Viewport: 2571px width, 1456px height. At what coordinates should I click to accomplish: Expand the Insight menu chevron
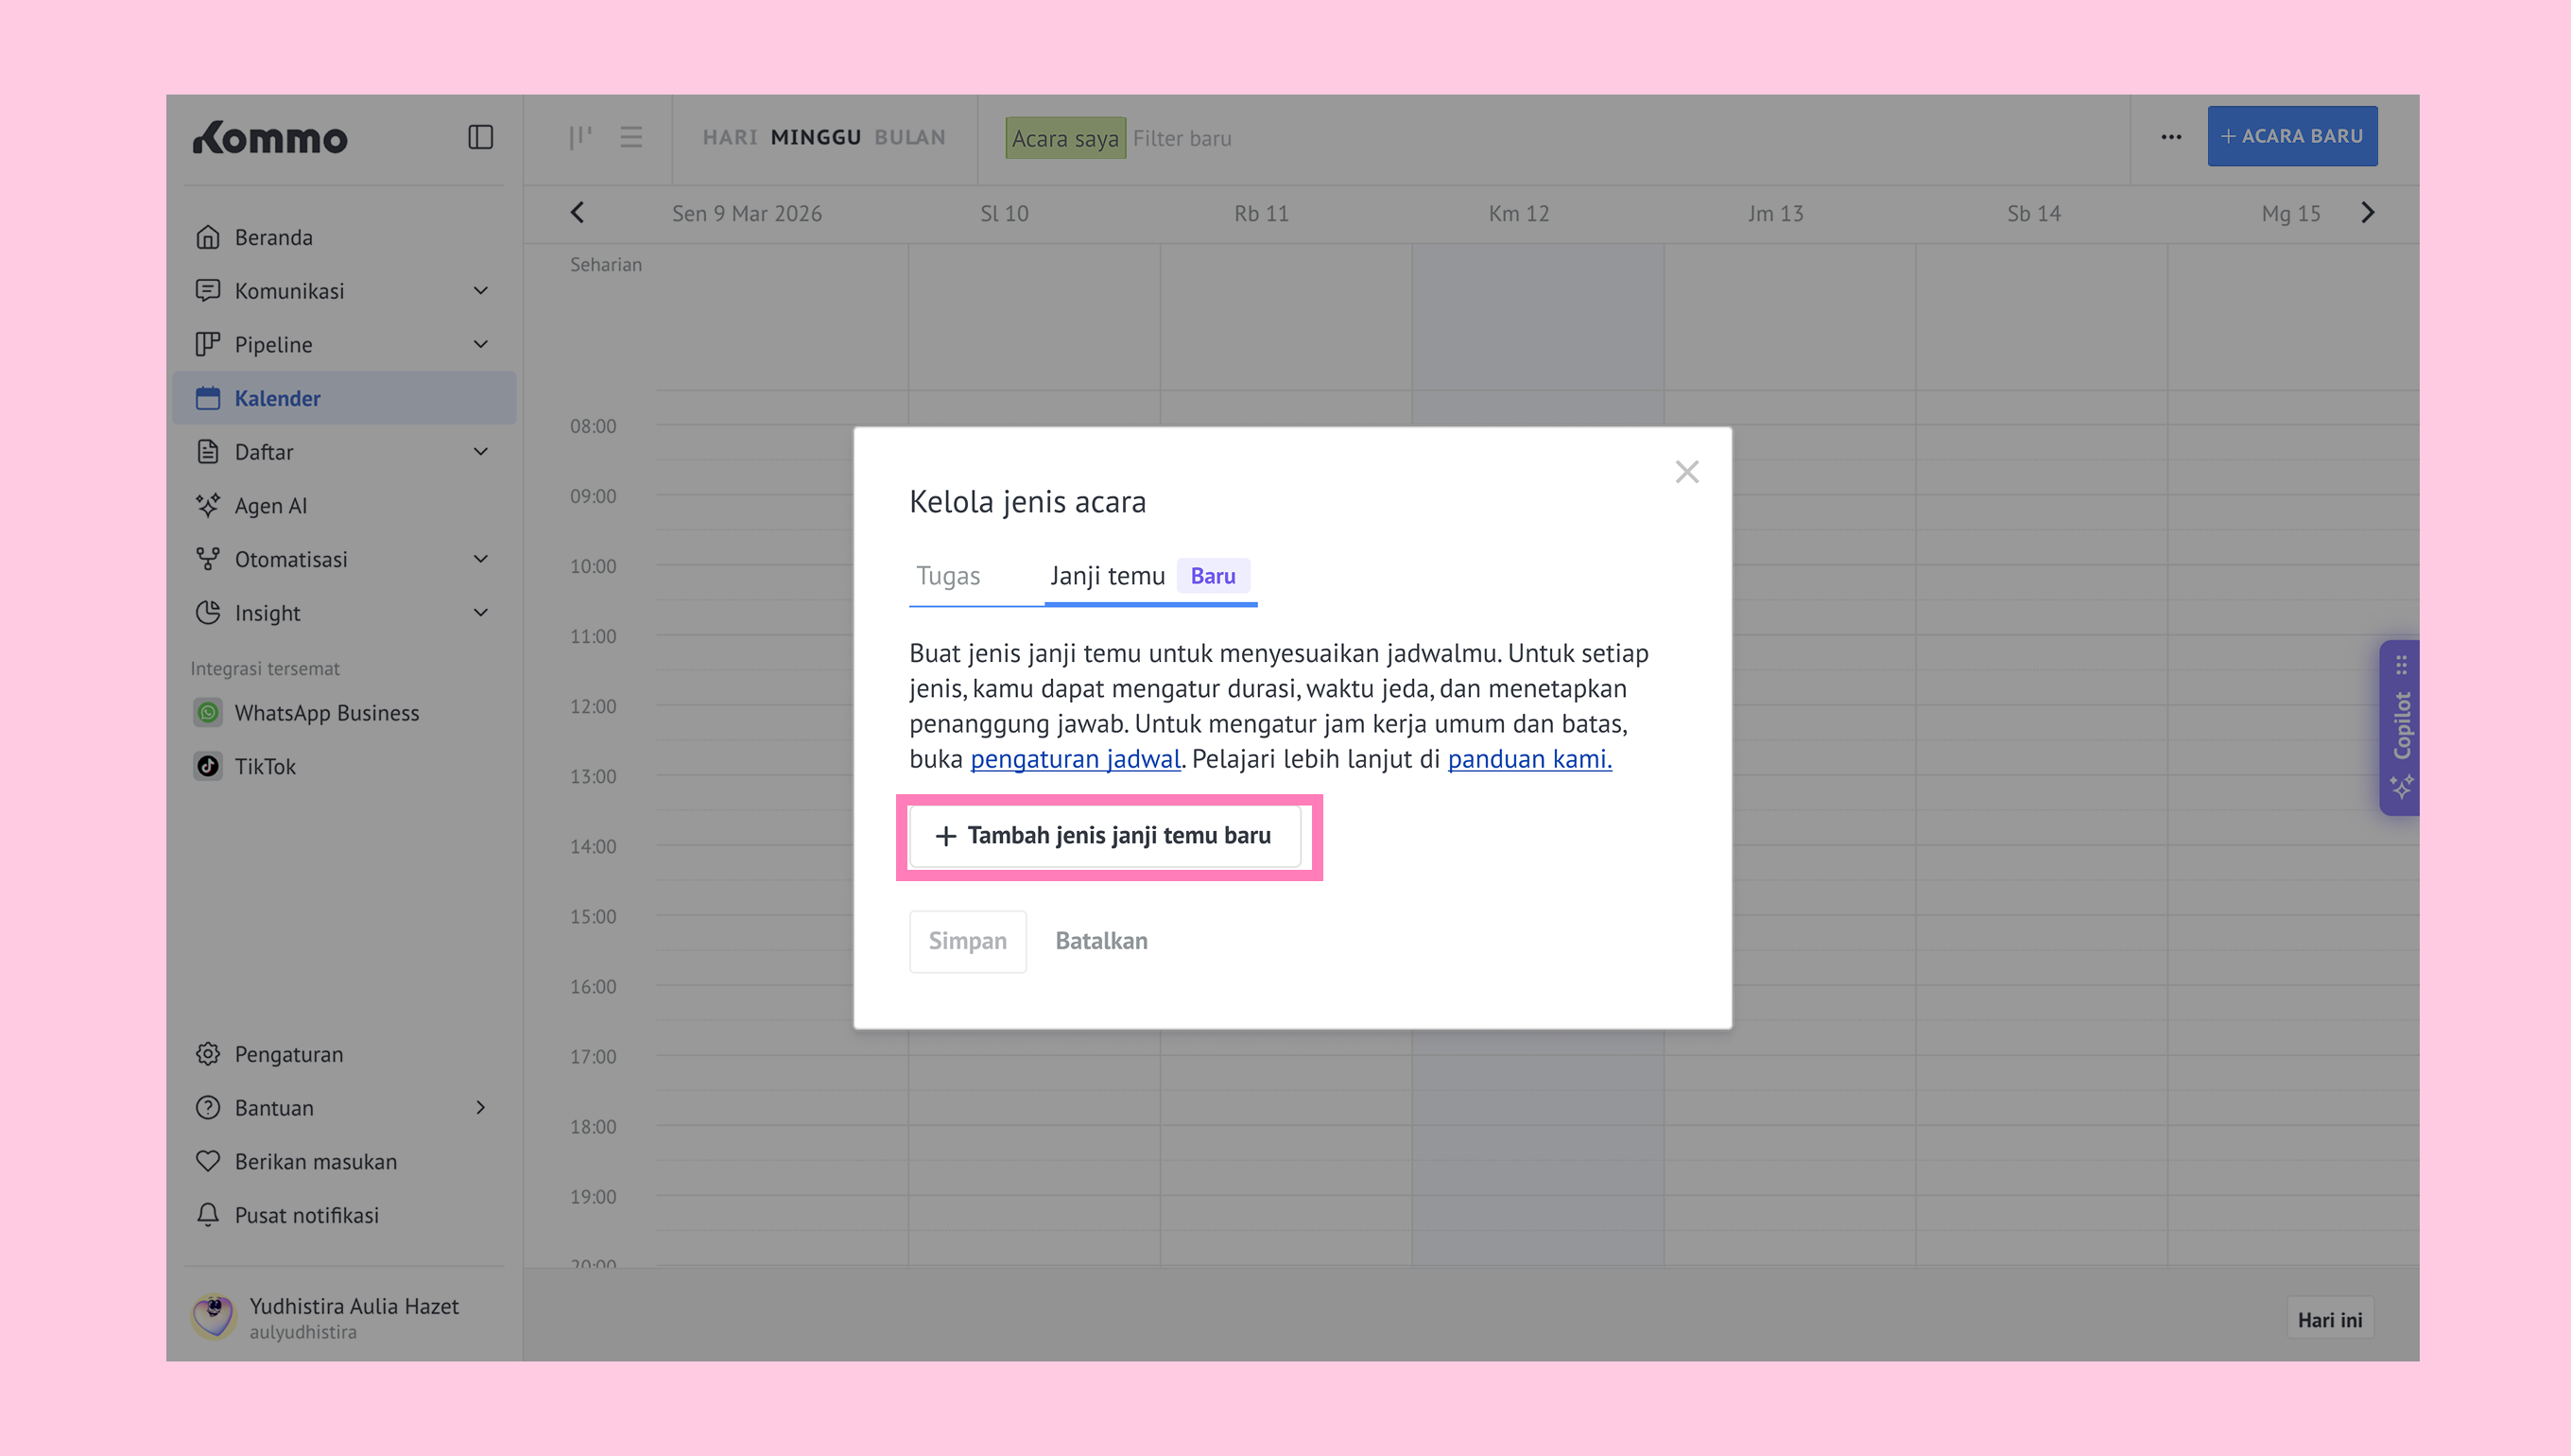(481, 613)
